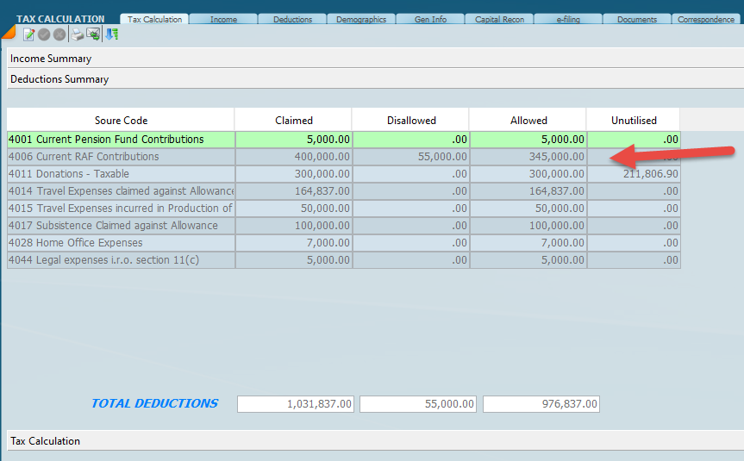This screenshot has width=744, height=461.
Task: Select the e-filing tab
Action: [x=568, y=20]
